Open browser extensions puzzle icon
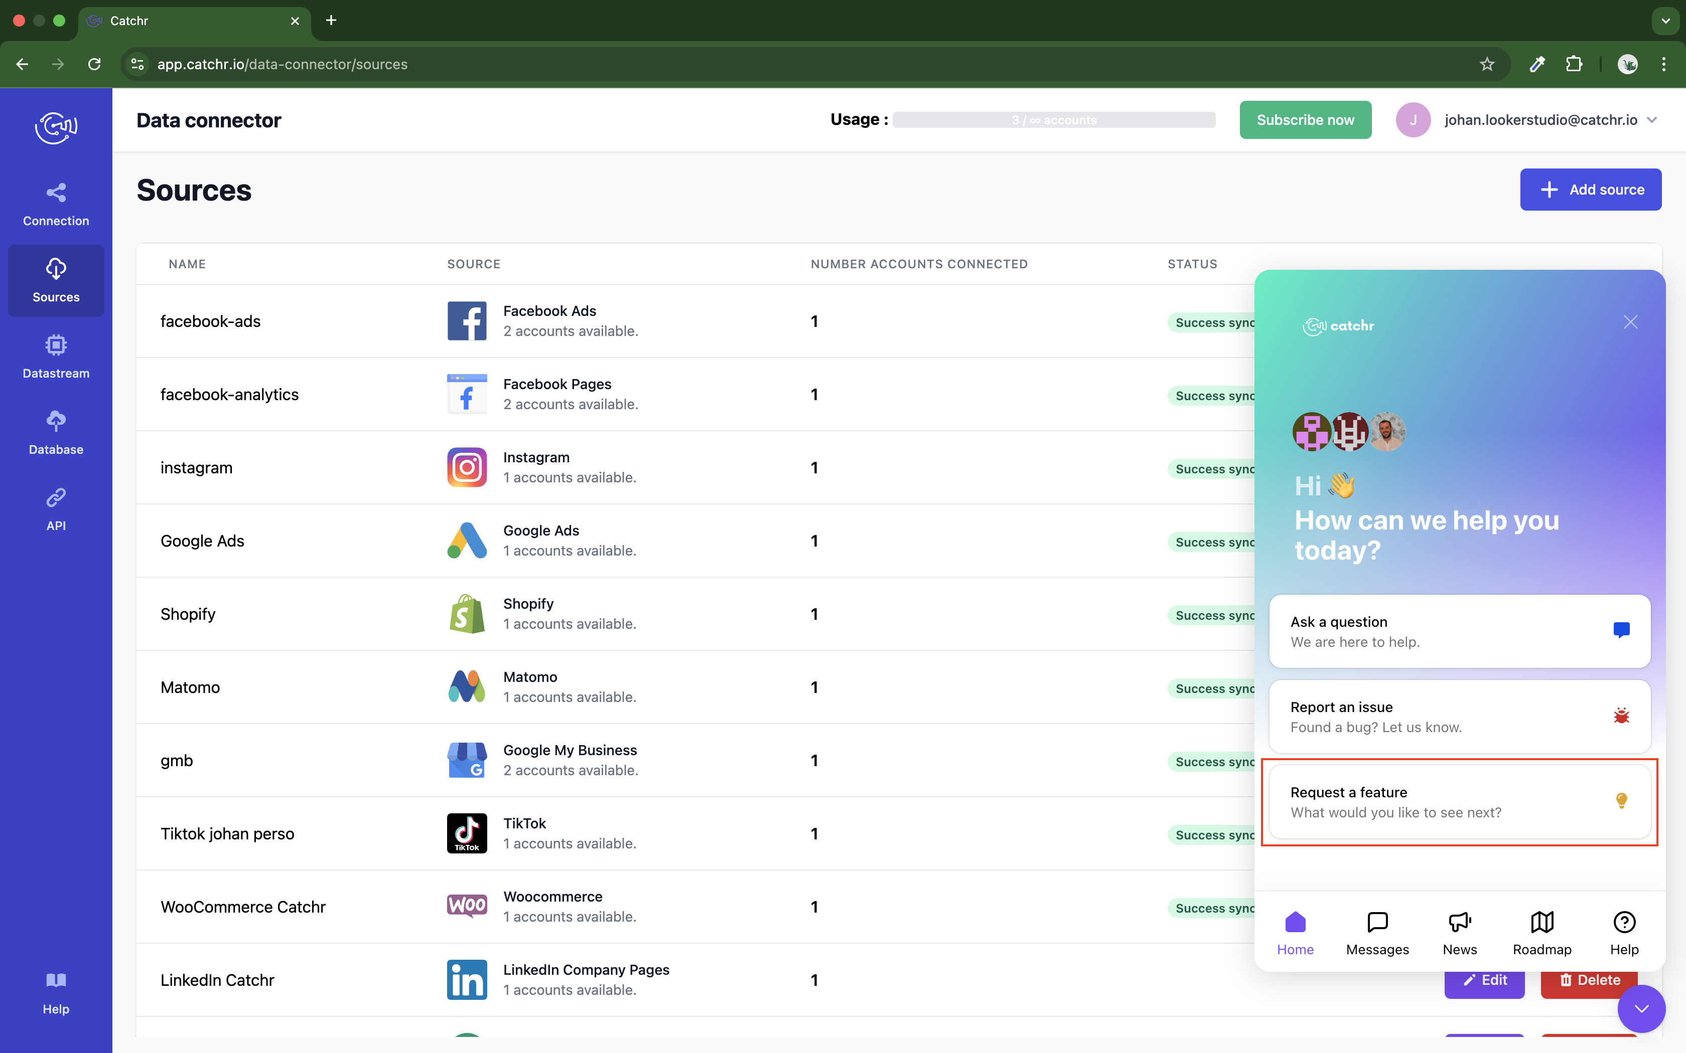The height and width of the screenshot is (1053, 1686). (x=1574, y=64)
